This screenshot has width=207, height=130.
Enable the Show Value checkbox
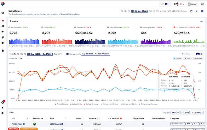pyautogui.click(x=180, y=54)
